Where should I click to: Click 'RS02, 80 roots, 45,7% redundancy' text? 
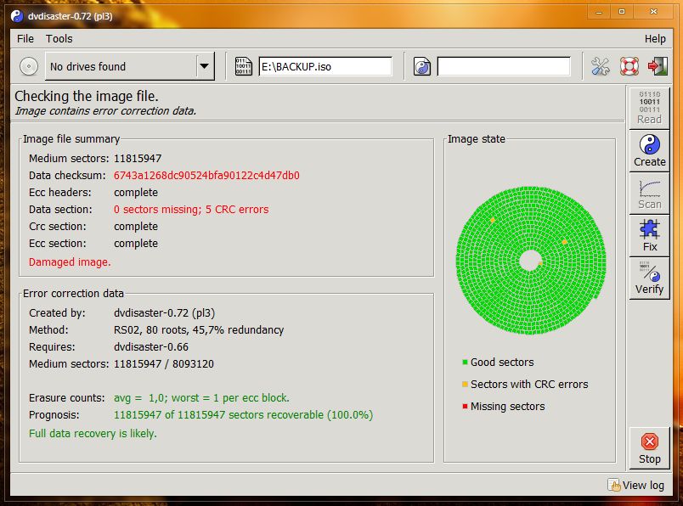coord(199,330)
